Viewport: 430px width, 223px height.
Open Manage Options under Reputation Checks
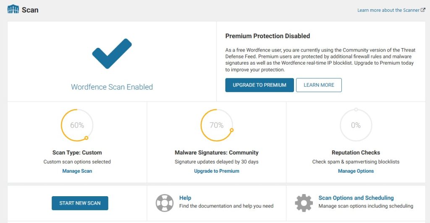356,171
